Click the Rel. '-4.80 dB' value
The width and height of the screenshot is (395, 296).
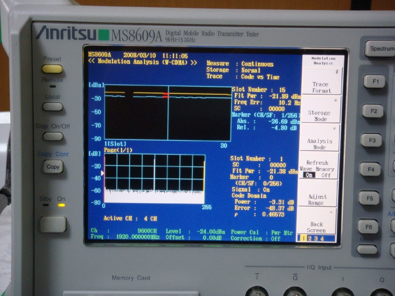point(284,128)
